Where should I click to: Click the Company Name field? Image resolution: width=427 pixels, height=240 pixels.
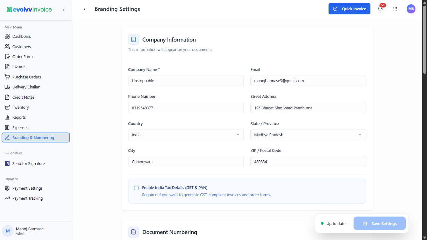[186, 81]
